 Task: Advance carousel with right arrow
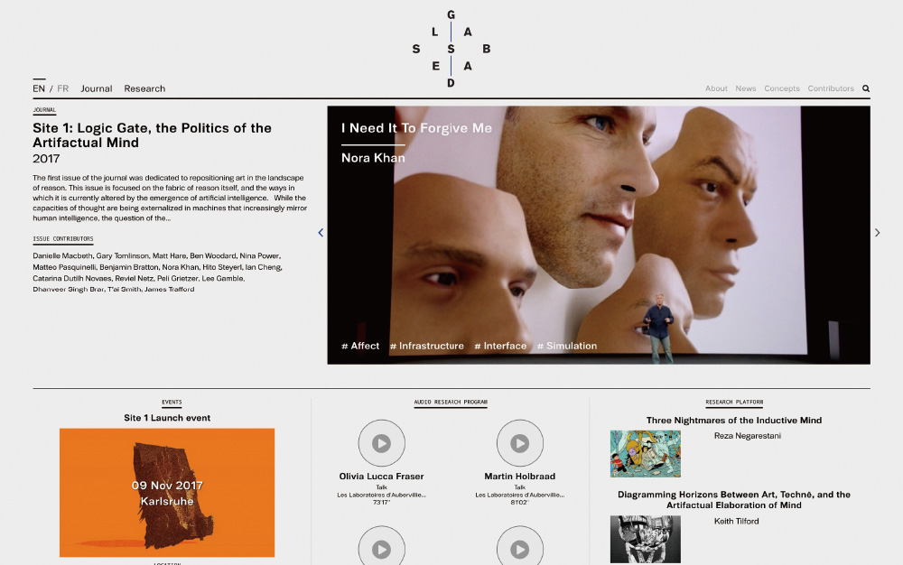[x=877, y=233]
